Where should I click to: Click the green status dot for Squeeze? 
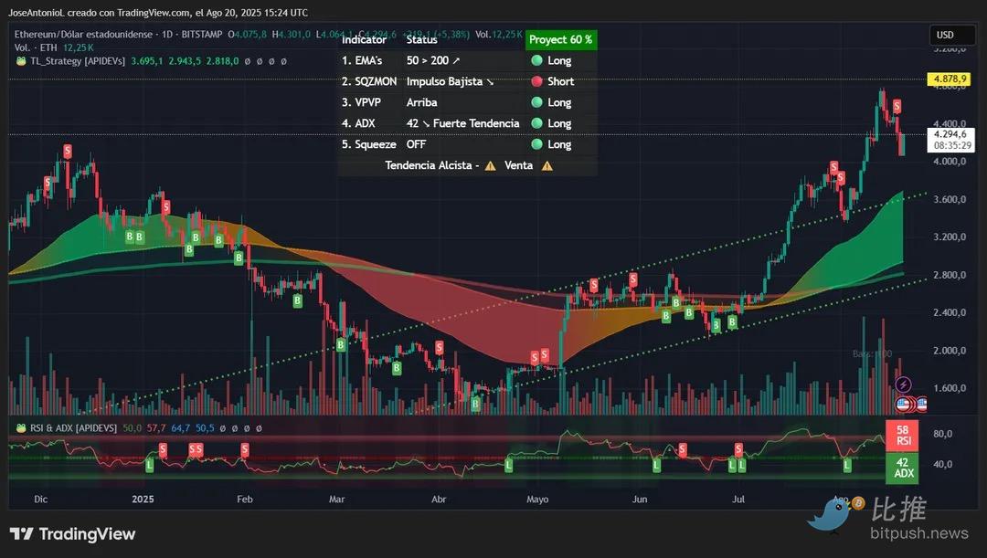click(536, 144)
